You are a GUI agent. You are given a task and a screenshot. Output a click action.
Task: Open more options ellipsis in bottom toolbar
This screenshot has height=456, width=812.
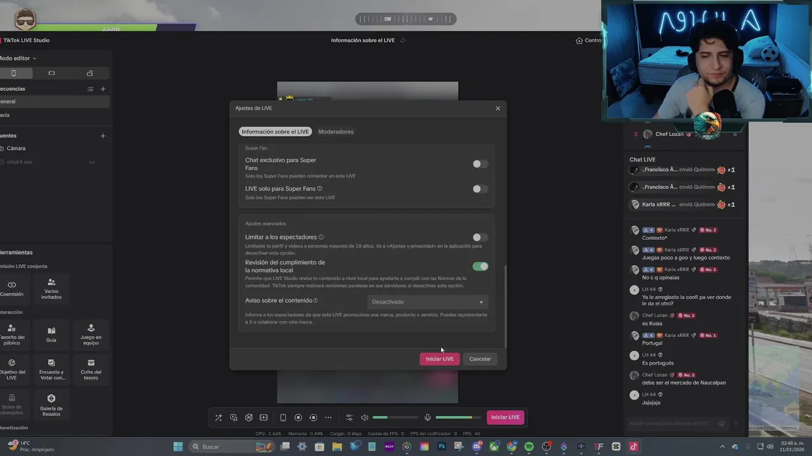click(x=328, y=417)
